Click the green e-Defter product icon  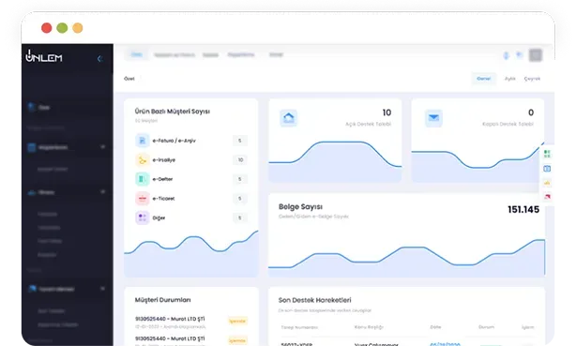point(143,179)
